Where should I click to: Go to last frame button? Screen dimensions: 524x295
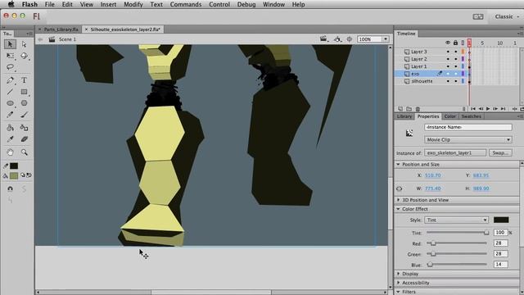click(503, 109)
